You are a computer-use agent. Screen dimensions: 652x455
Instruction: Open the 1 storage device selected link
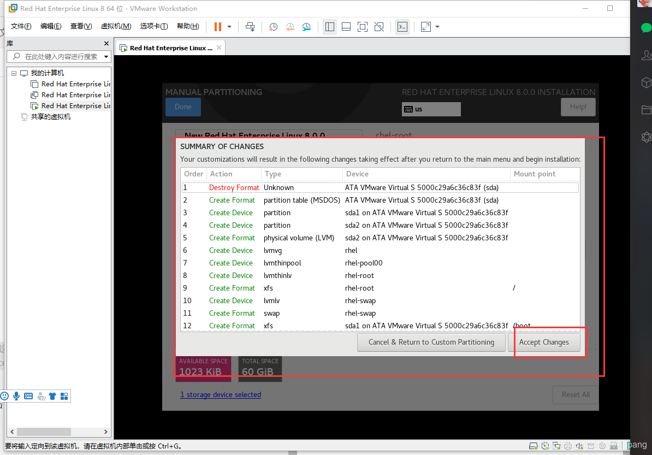(x=221, y=395)
